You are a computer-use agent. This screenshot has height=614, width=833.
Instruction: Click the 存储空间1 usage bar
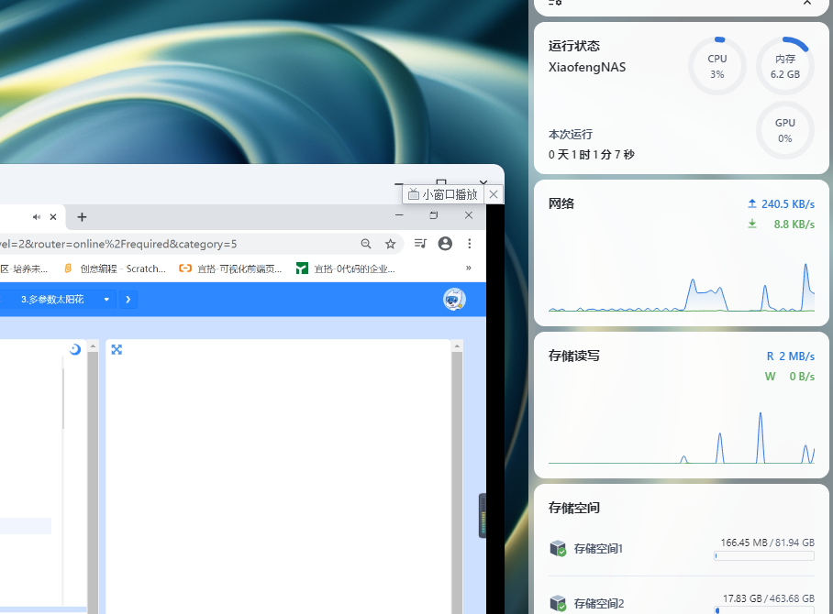tap(764, 555)
